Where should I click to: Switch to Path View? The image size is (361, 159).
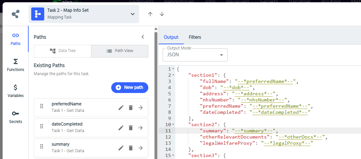(x=120, y=51)
